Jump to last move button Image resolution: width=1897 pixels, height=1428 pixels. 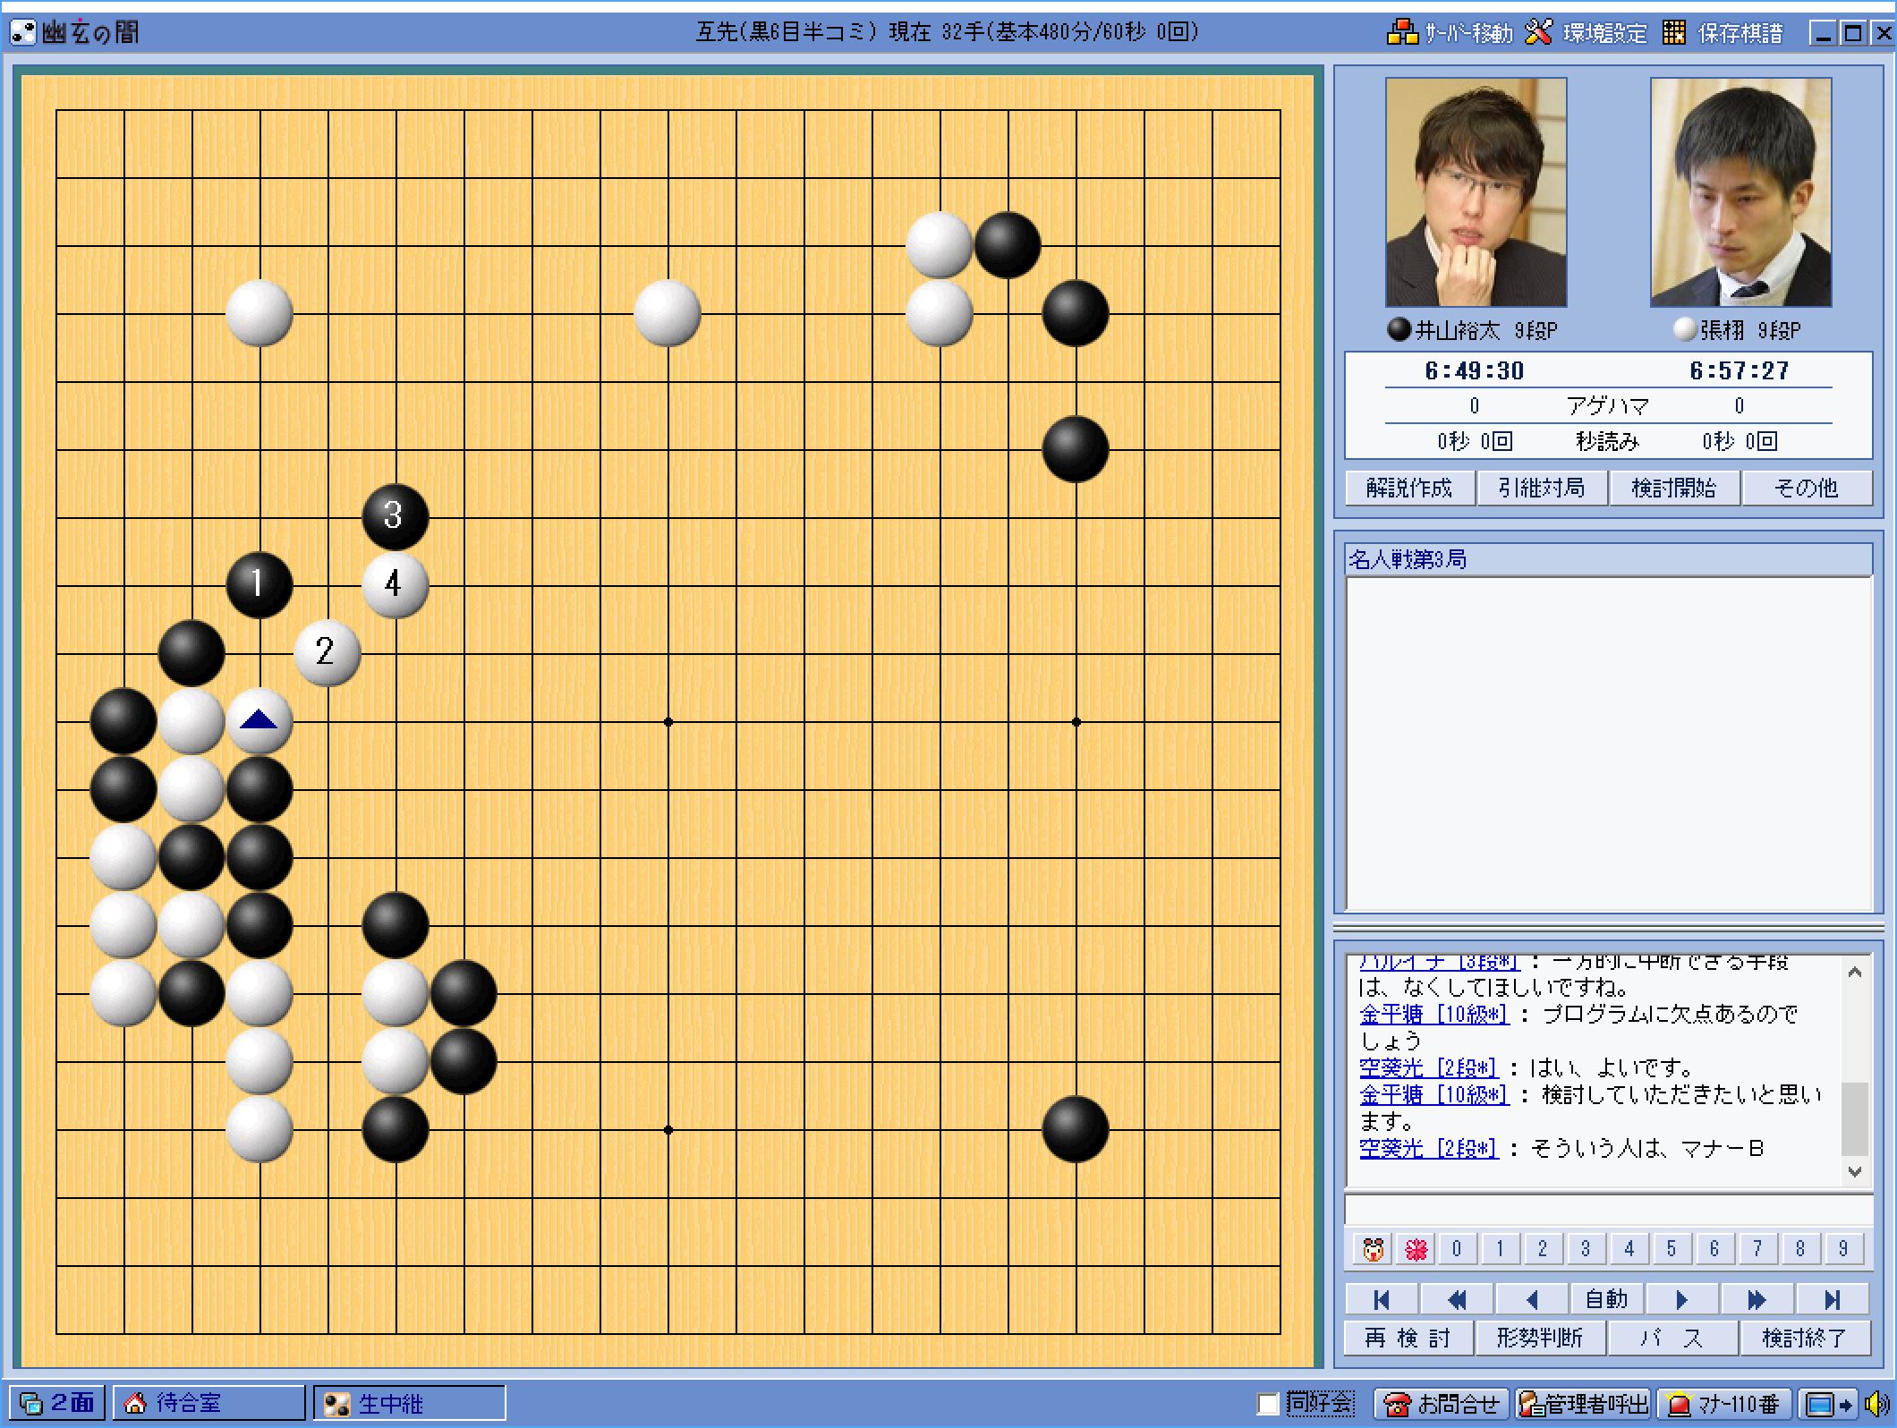tap(1832, 1299)
